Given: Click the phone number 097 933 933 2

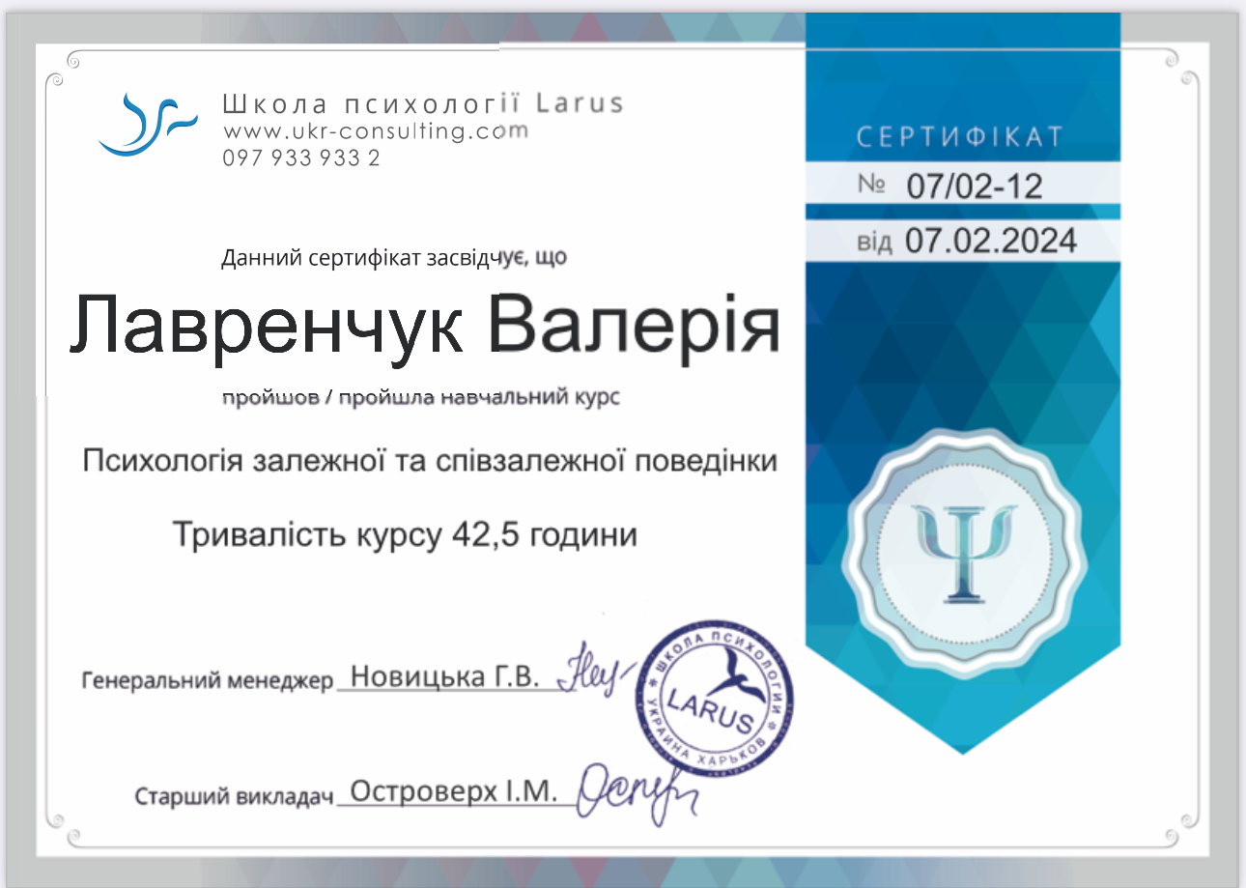Looking at the screenshot, I should tap(300, 158).
